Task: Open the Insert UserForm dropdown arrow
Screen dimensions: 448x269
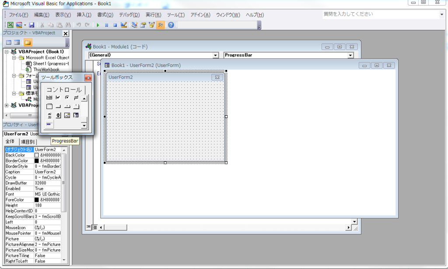Action: tap(25, 25)
